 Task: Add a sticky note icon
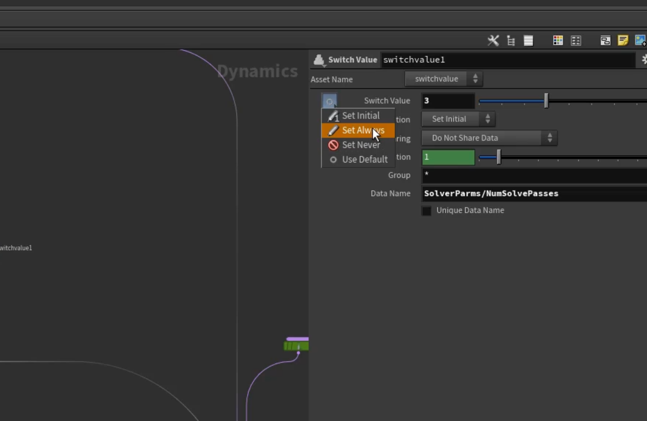click(623, 40)
